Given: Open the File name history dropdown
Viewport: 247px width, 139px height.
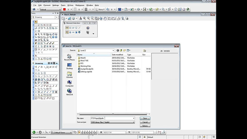Looking at the screenshot, I should tap(134, 118).
